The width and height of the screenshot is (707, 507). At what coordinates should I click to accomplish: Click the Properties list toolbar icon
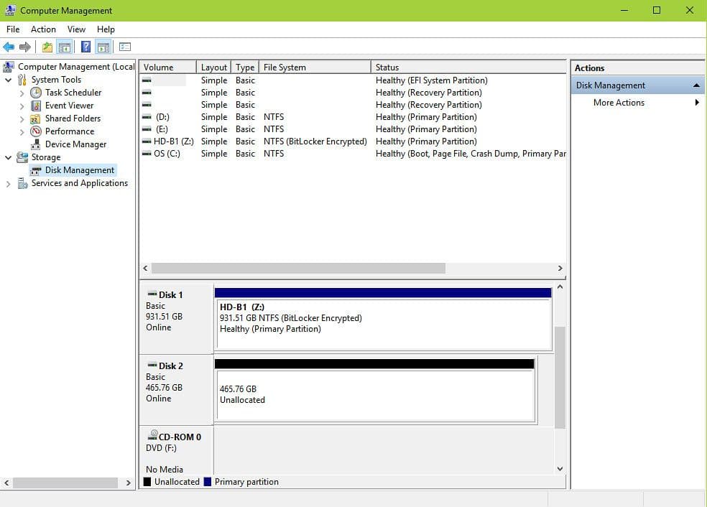click(125, 47)
